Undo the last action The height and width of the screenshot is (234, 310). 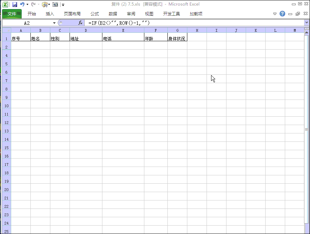coord(22,4)
